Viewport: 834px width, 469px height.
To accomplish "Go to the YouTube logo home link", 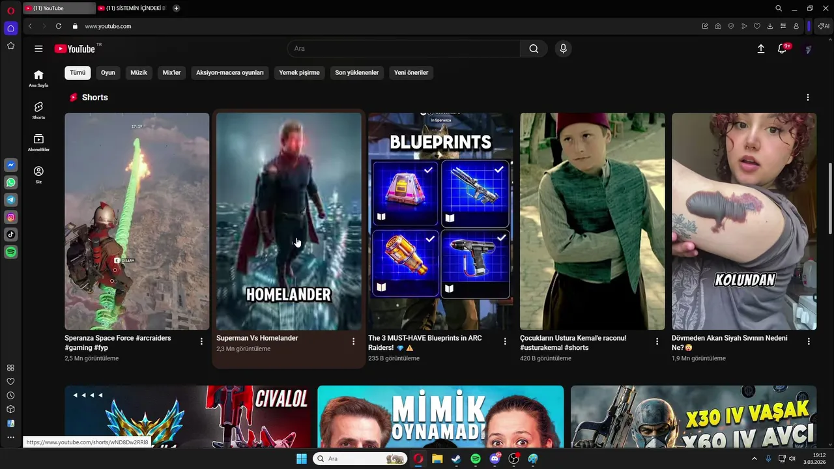I will (75, 49).
